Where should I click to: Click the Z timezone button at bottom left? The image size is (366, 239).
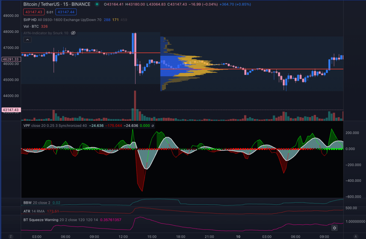[x=11, y=236]
